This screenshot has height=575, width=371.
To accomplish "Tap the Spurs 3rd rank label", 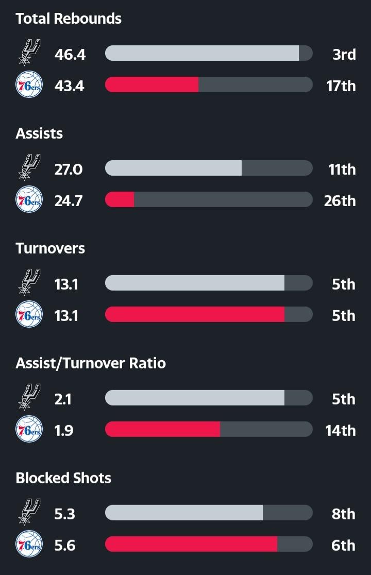I will pos(344,54).
